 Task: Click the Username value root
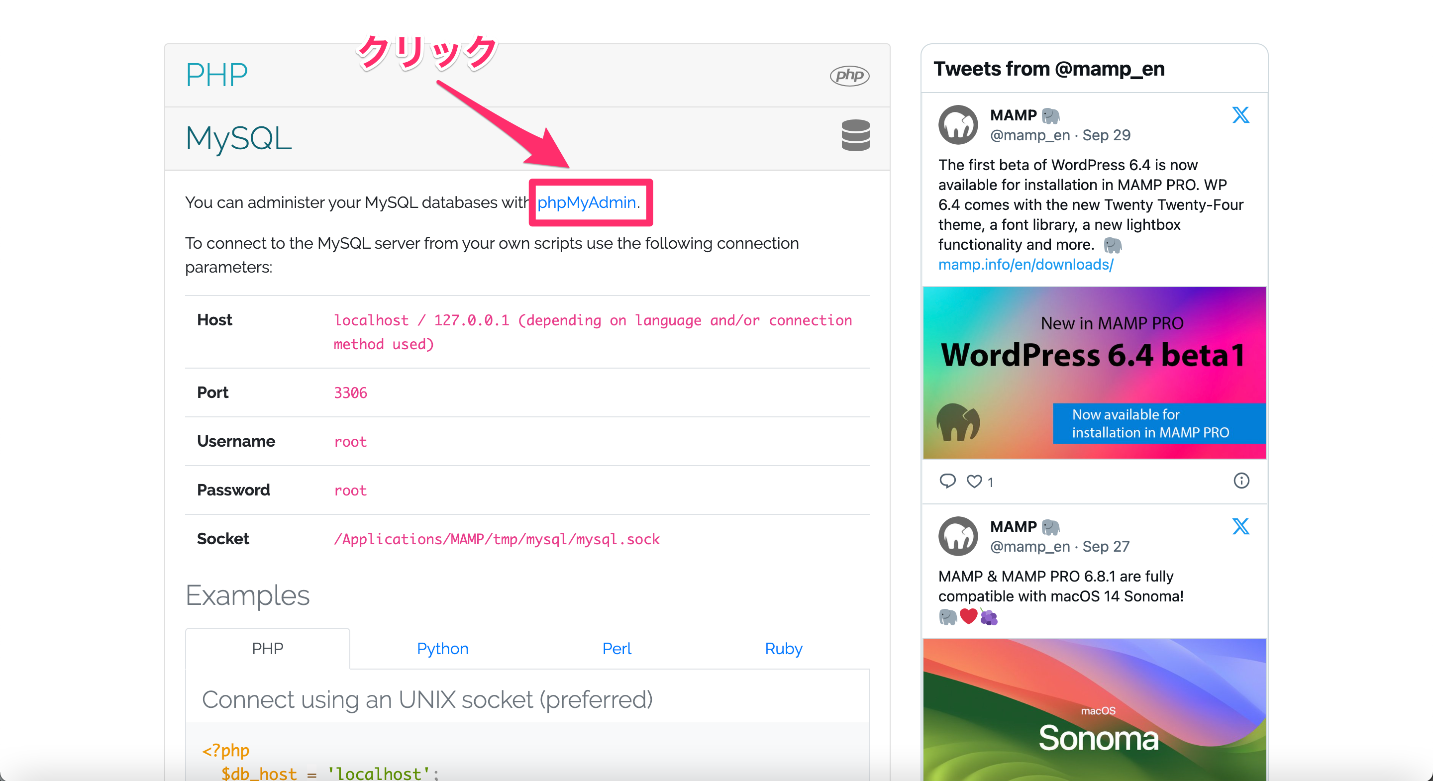pos(350,442)
